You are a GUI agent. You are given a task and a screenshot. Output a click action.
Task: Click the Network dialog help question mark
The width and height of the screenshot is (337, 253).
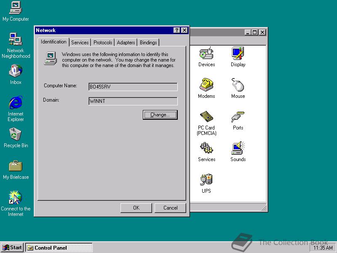[x=177, y=30]
